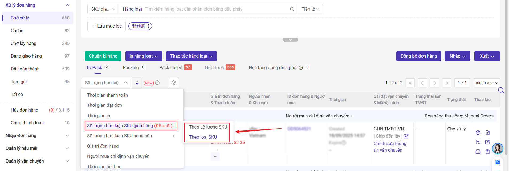The image size is (509, 171).
Task: Select Theo loại SKU submenu option
Action: tap(203, 137)
